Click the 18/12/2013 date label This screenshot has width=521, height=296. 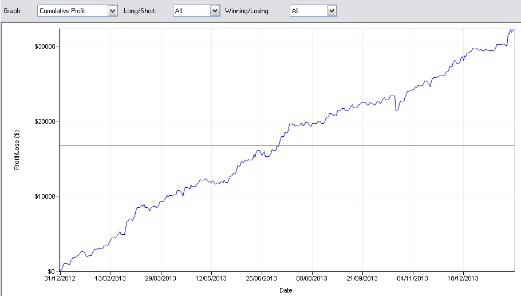(x=463, y=278)
